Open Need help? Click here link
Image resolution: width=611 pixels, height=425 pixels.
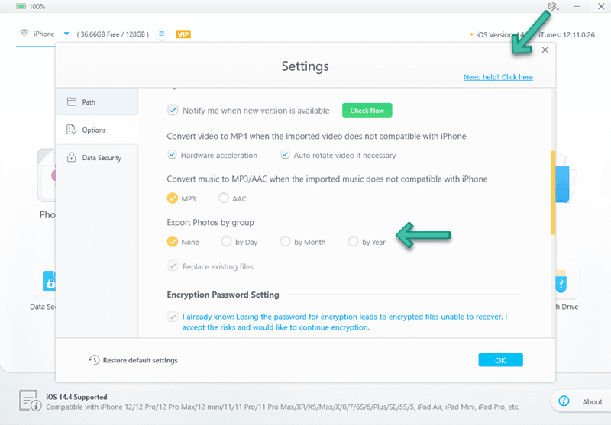[498, 77]
